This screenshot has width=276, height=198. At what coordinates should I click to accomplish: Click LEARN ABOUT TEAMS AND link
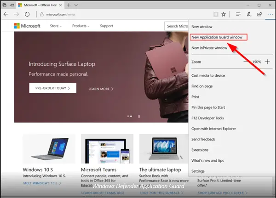(x=103, y=193)
